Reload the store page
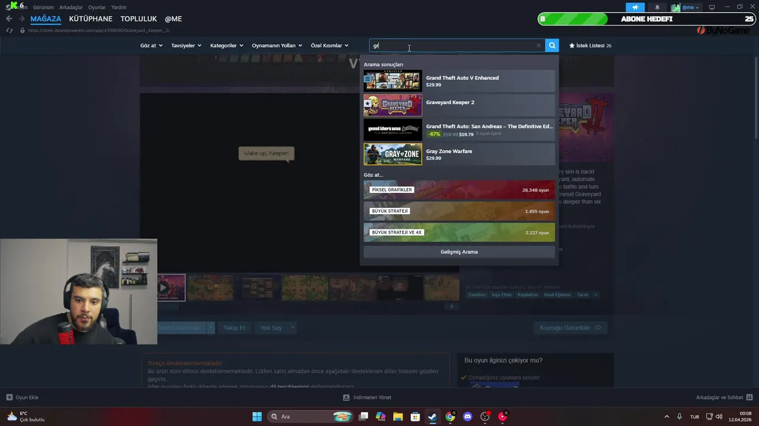The width and height of the screenshot is (759, 426). (x=9, y=30)
